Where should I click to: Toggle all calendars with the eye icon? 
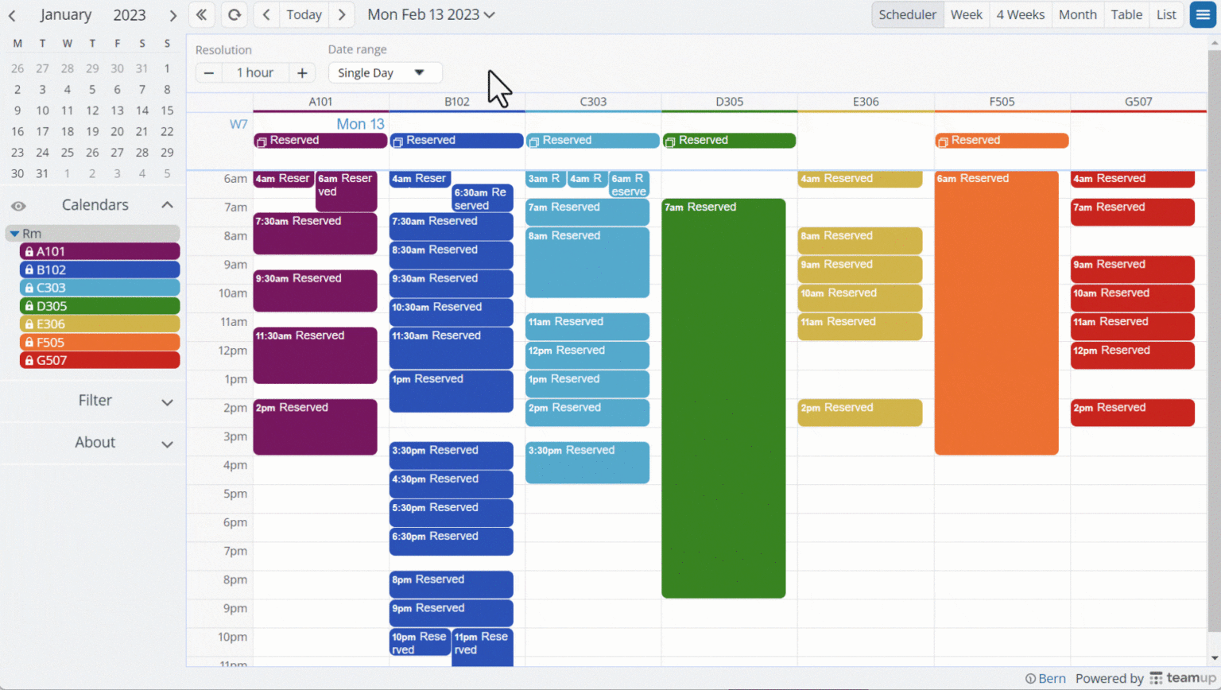pyautogui.click(x=18, y=205)
